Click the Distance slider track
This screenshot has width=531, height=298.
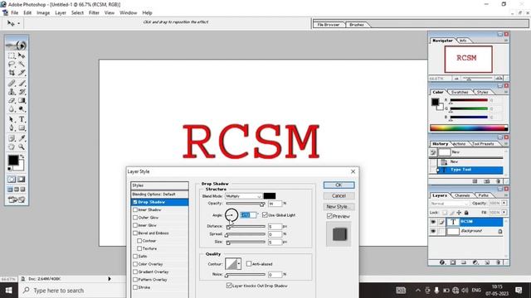246,226
